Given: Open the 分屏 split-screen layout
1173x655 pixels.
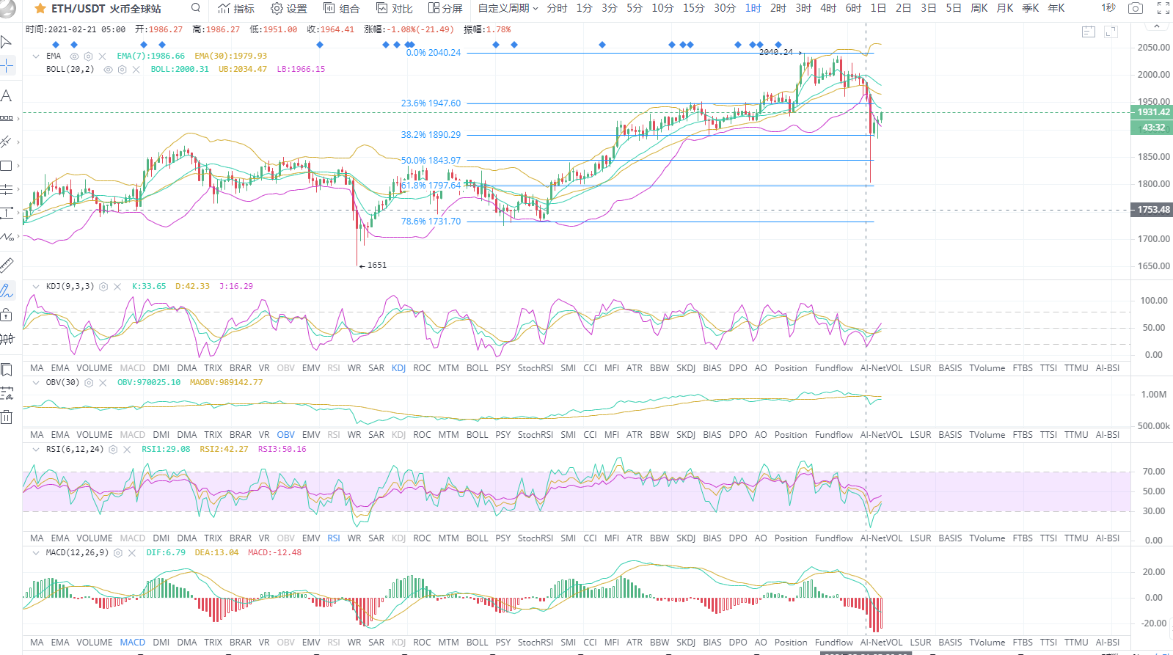Looking at the screenshot, I should click(x=445, y=8).
